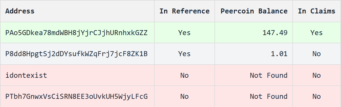Click the idontexist address cell
Image resolution: width=341 pixels, height=107 pixels.
point(26,75)
